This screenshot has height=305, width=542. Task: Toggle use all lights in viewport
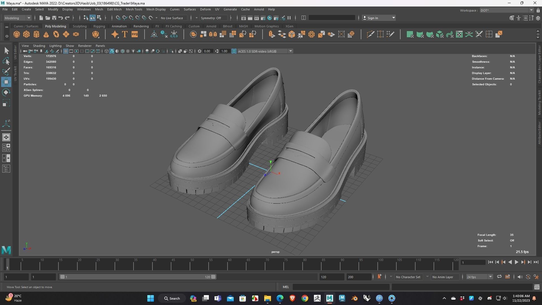[133, 51]
